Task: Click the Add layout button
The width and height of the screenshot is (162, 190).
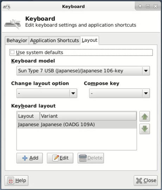Action: click(x=30, y=158)
